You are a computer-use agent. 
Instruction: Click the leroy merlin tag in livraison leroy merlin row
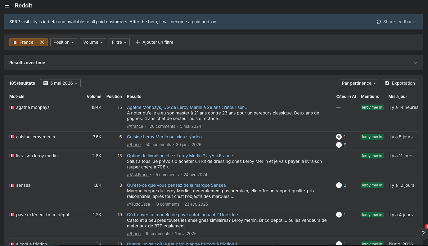pyautogui.click(x=372, y=156)
